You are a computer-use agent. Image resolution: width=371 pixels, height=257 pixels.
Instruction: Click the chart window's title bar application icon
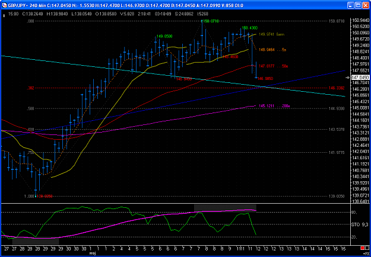tap(4, 5)
